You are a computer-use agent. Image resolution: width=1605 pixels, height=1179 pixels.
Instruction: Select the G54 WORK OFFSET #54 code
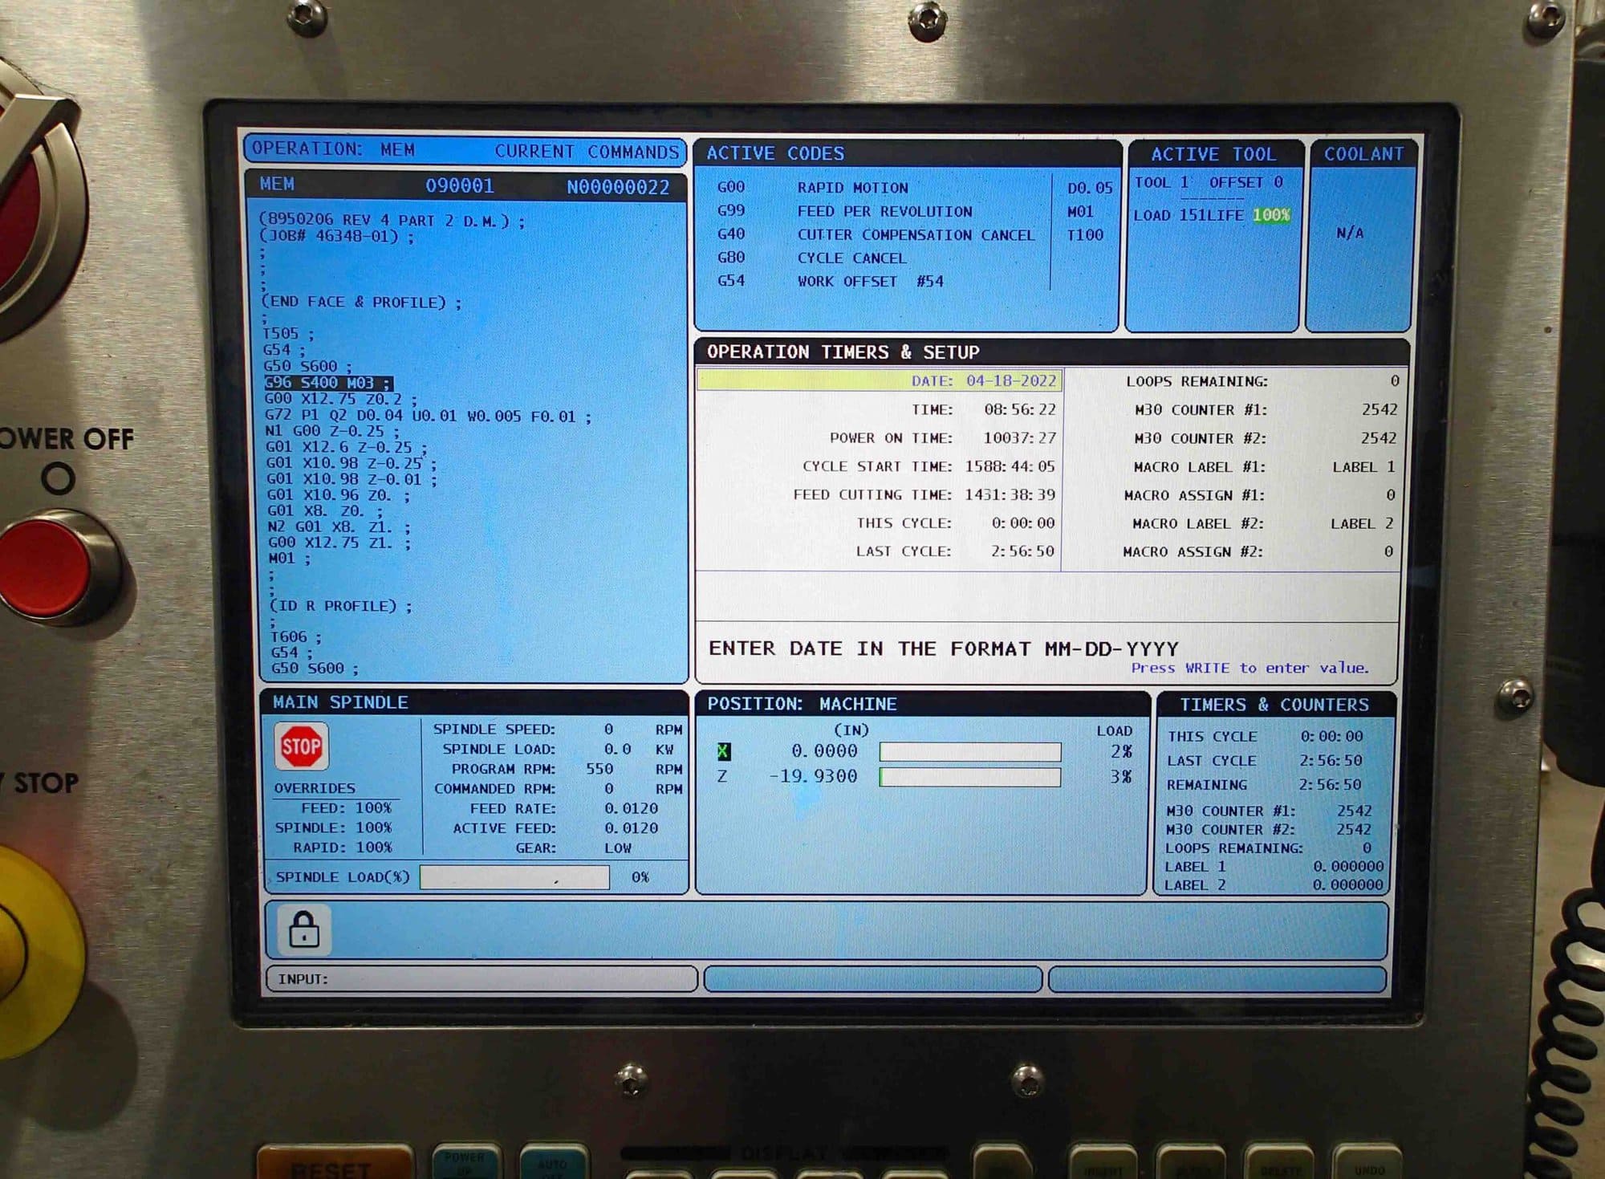[x=830, y=281]
